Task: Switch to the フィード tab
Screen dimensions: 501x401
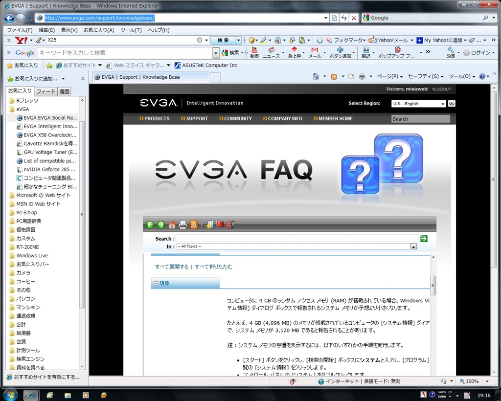Action: pyautogui.click(x=46, y=91)
